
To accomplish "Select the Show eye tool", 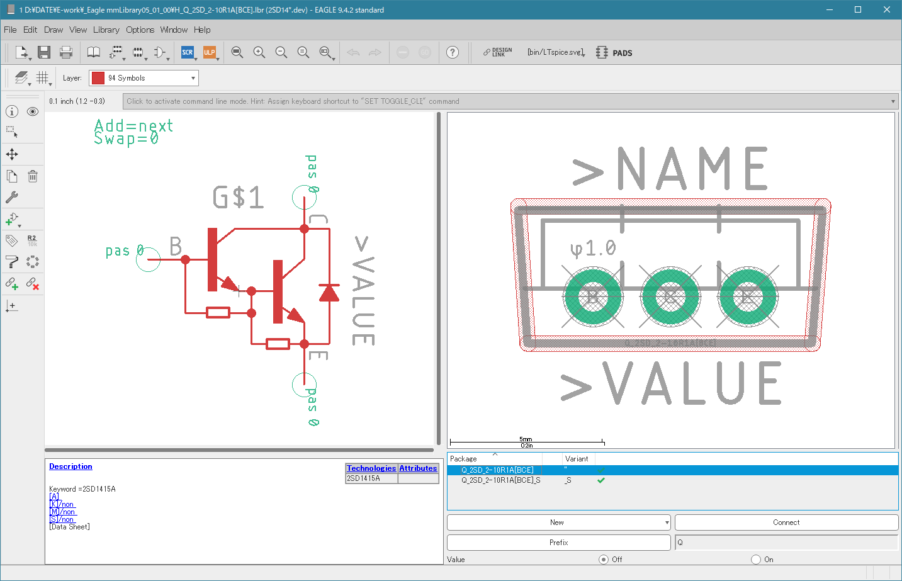I will pyautogui.click(x=33, y=111).
